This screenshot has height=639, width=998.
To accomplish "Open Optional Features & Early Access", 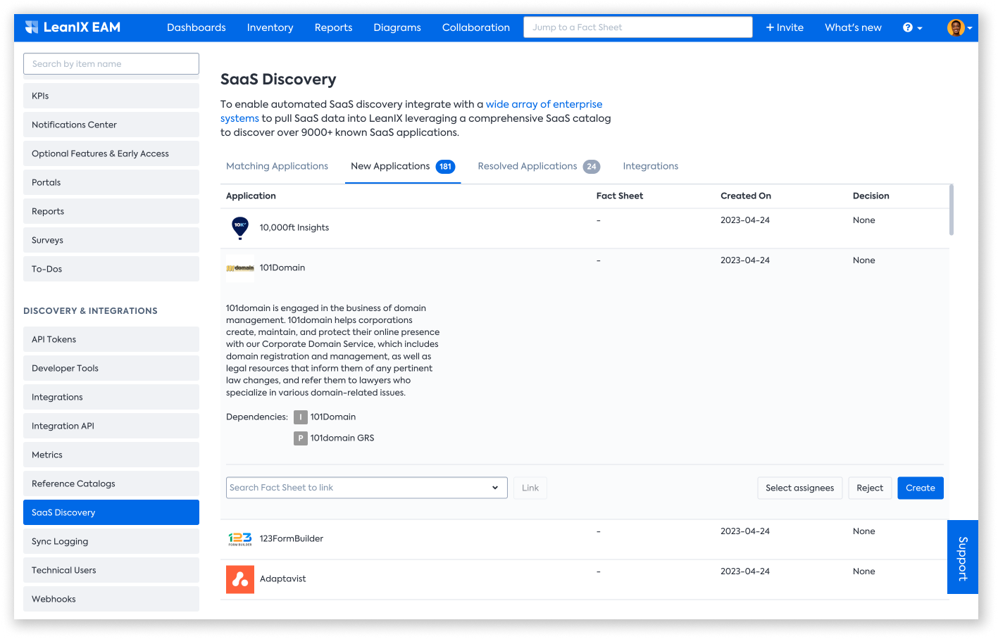I will [111, 153].
